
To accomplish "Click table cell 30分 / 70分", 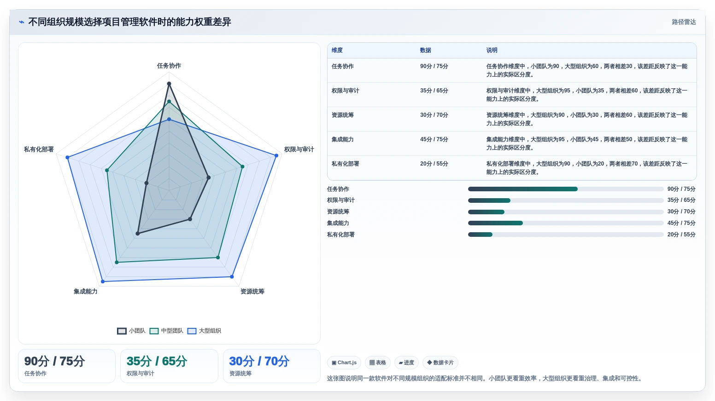I will coord(434,115).
